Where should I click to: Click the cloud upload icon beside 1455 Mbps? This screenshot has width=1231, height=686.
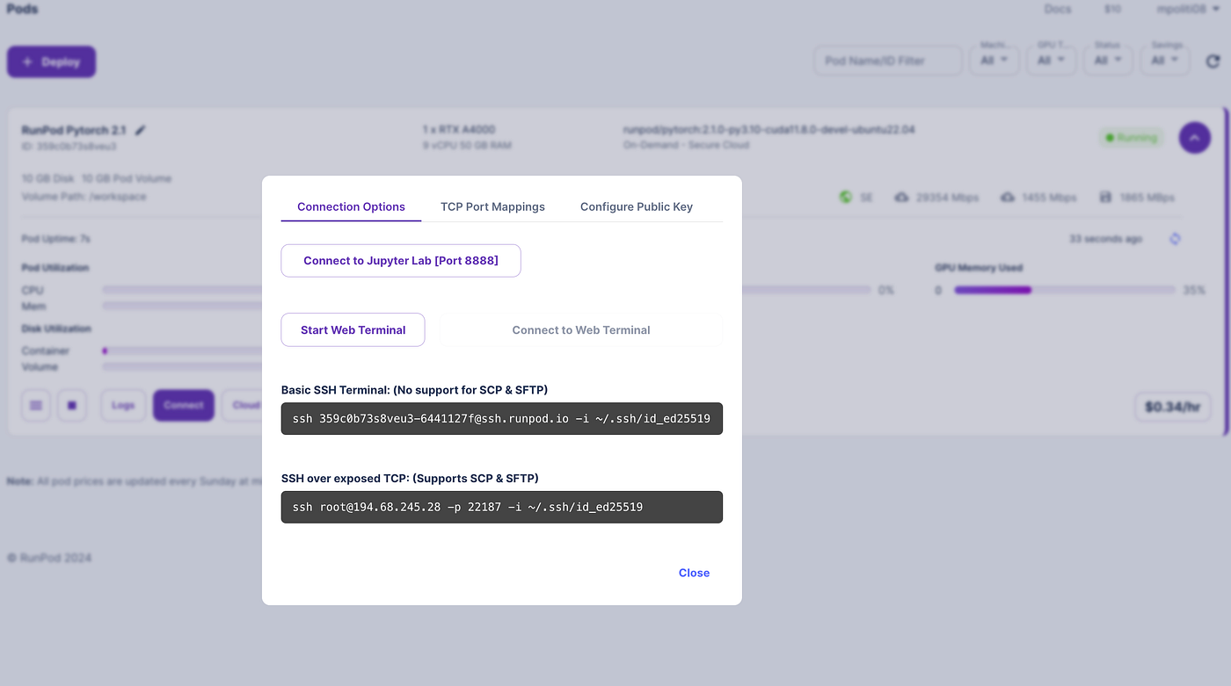pos(1006,198)
